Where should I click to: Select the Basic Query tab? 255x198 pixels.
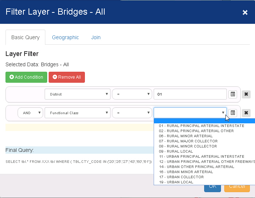click(x=25, y=37)
